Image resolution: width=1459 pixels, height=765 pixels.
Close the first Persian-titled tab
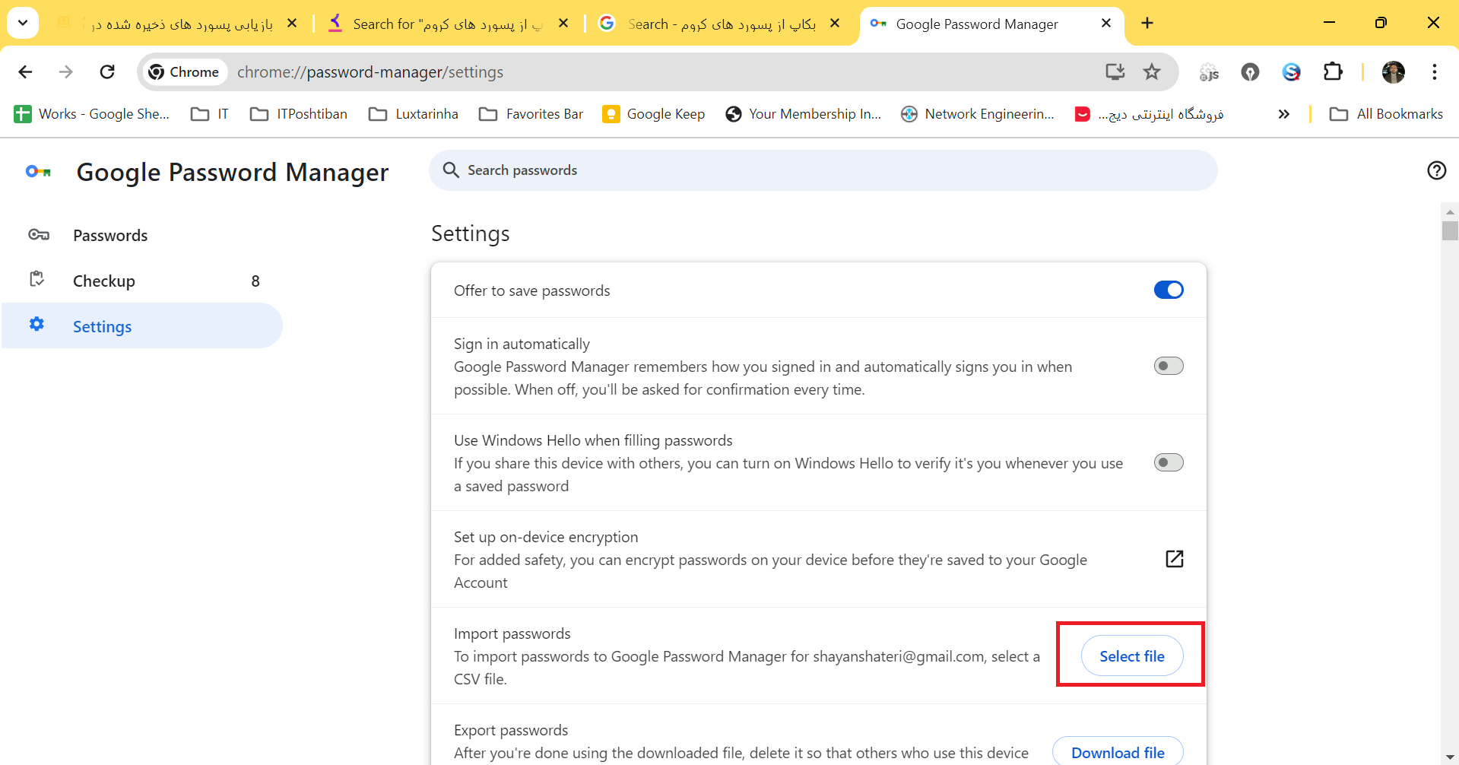pos(292,24)
